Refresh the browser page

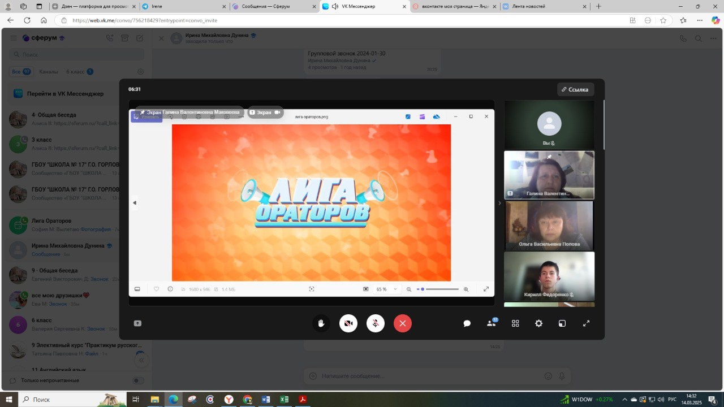click(27, 20)
